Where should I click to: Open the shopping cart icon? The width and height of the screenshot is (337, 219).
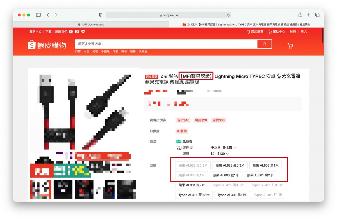click(x=290, y=45)
